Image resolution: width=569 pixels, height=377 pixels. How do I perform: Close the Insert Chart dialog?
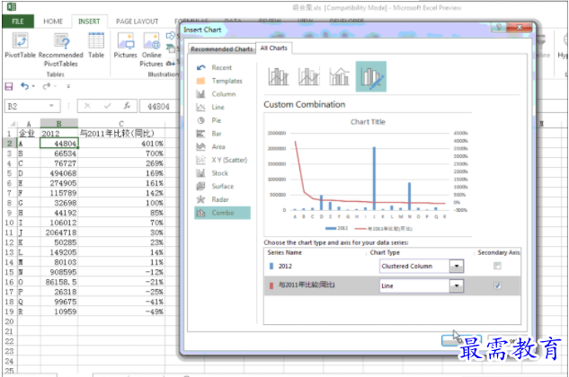pyautogui.click(x=520, y=27)
